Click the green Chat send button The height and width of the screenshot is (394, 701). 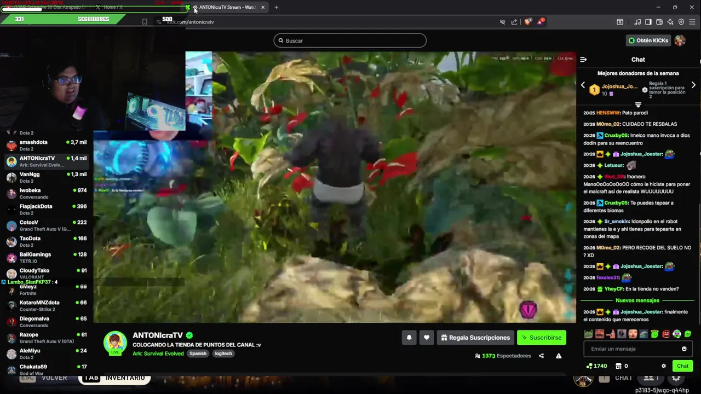[682, 366]
